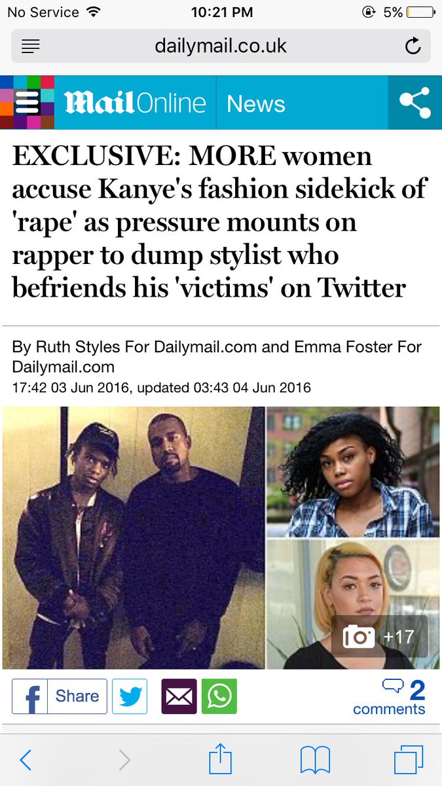Open the article headline about Kanye's sidekick
The image size is (442, 786).
coord(219,222)
